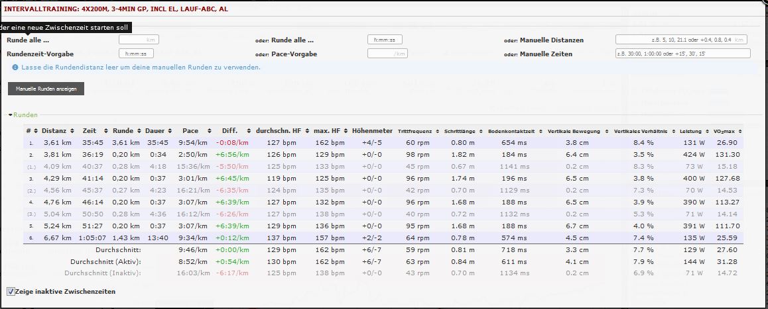The image size is (768, 309).
Task: Sort by the Leistung column header
Action: pos(690,131)
